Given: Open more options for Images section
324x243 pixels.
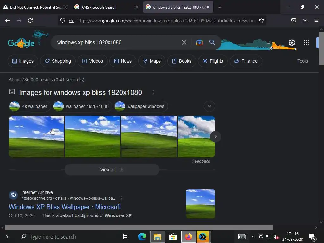Looking at the screenshot, I should pyautogui.click(x=153, y=92).
